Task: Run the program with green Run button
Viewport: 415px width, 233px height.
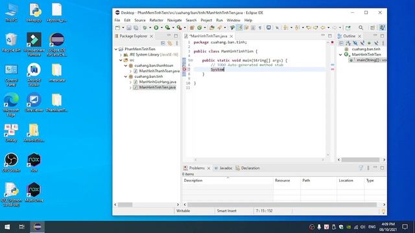Action: 156,28
